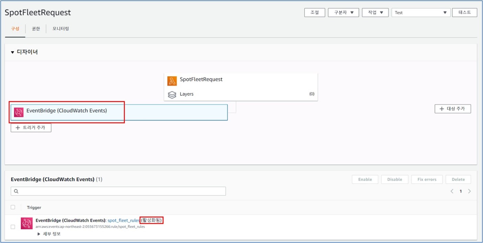The width and height of the screenshot is (483, 243).
Task: Click the Trigger column header
Action: [x=34, y=208]
